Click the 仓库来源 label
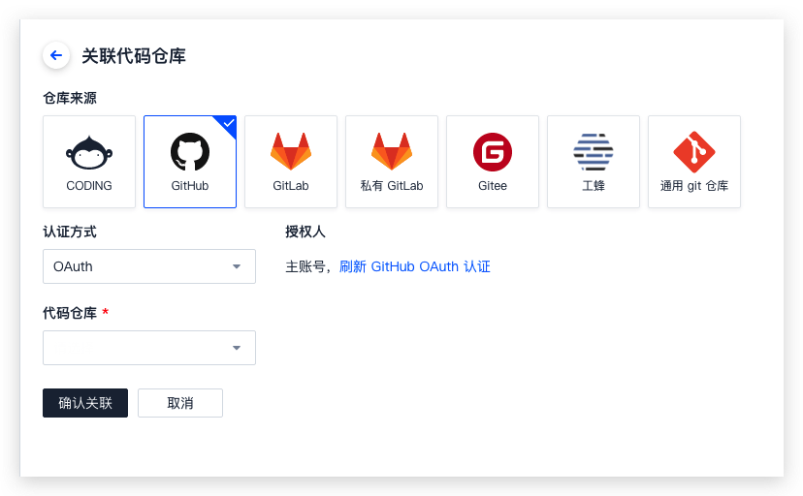 (70, 98)
